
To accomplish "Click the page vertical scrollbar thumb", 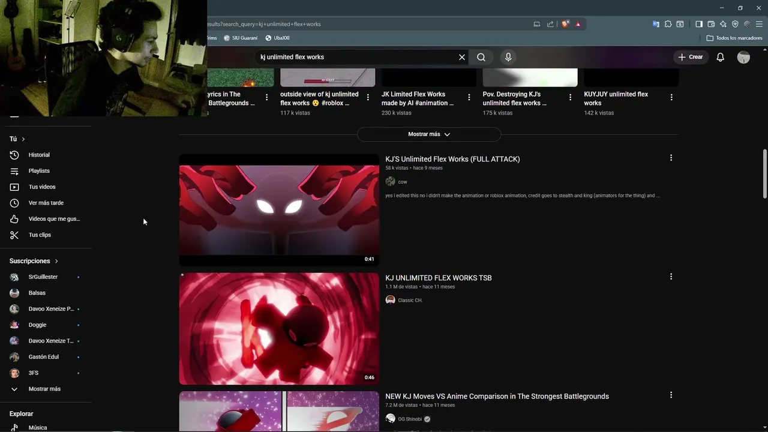I will pyautogui.click(x=764, y=174).
